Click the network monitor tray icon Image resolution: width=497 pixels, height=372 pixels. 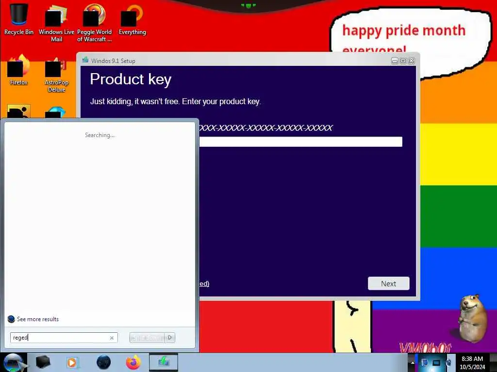436,363
